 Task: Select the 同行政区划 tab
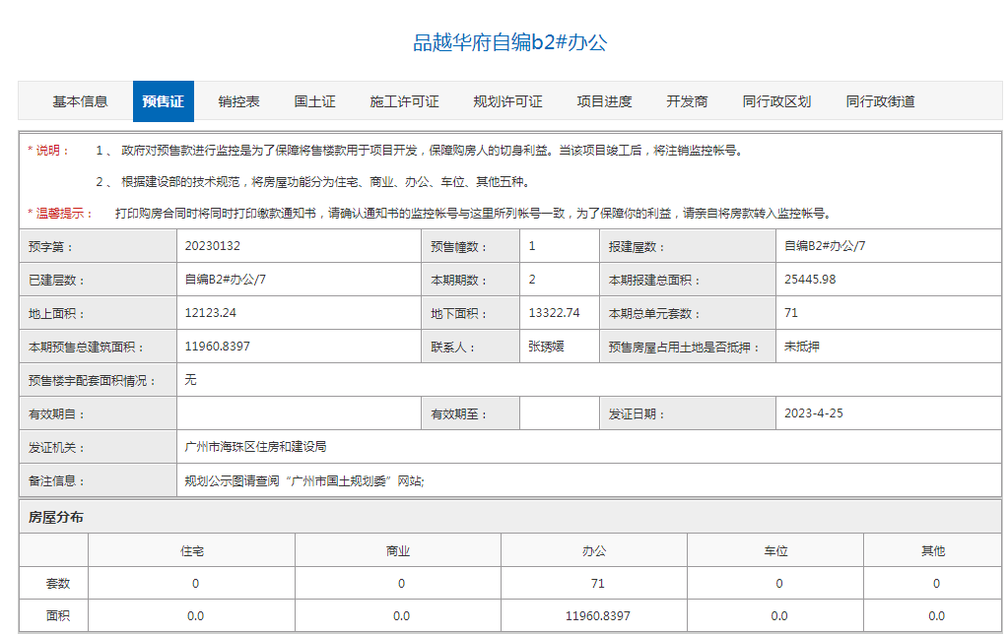click(x=778, y=100)
